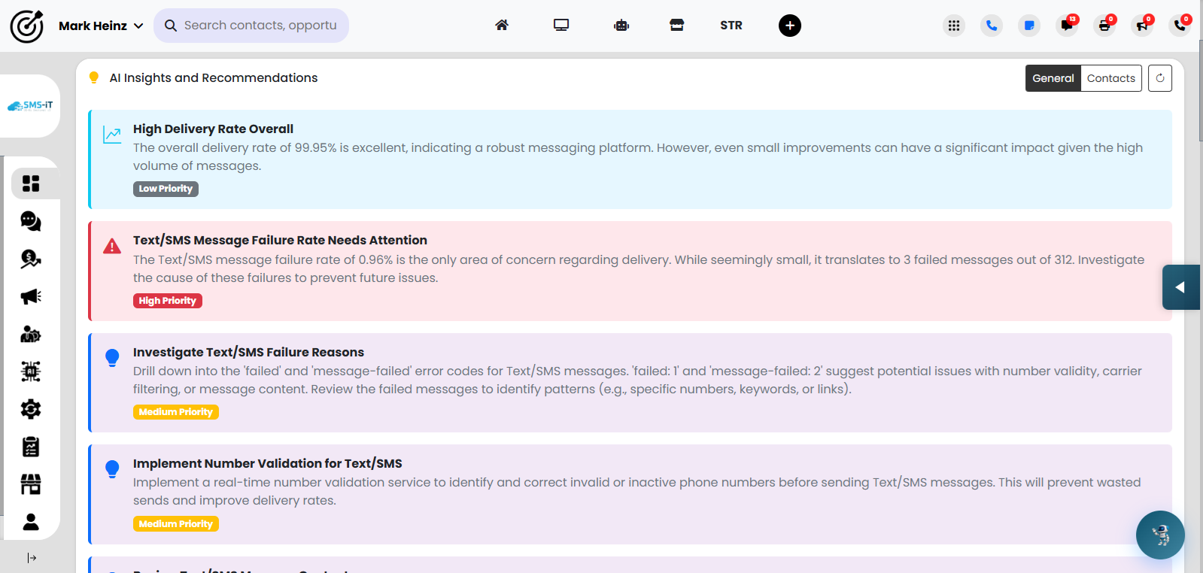
Task: Expand the sidebar with the arrow icon
Action: coord(32,558)
